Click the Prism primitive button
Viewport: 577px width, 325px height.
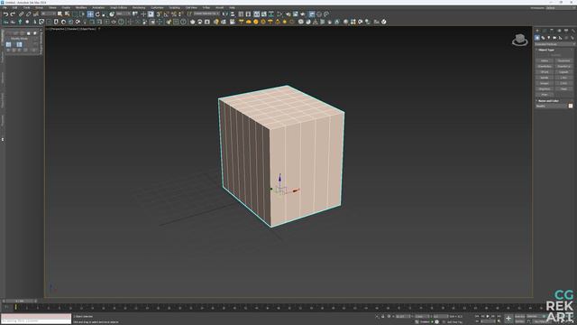545,95
